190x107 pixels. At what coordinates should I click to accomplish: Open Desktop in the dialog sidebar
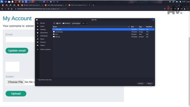pyautogui.click(x=43, y=29)
